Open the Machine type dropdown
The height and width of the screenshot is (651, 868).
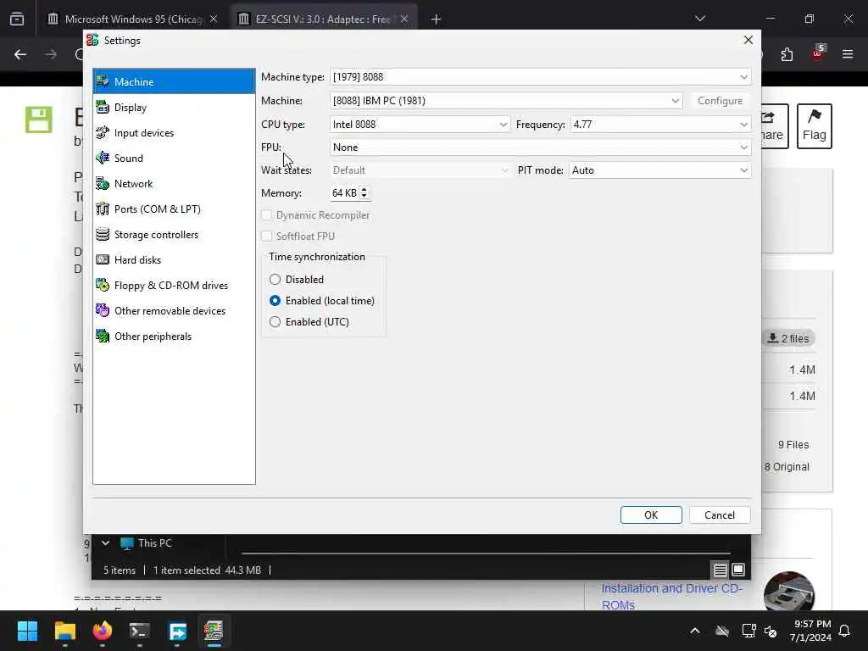[540, 77]
